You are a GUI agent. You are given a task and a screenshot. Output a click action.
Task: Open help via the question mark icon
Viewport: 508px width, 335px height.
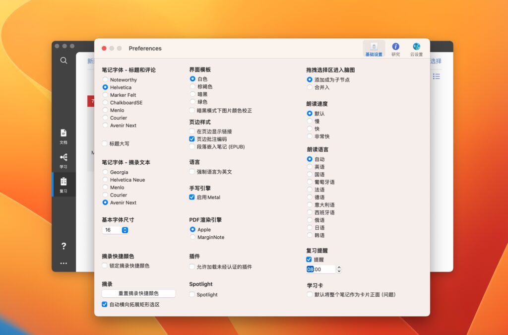coord(63,246)
